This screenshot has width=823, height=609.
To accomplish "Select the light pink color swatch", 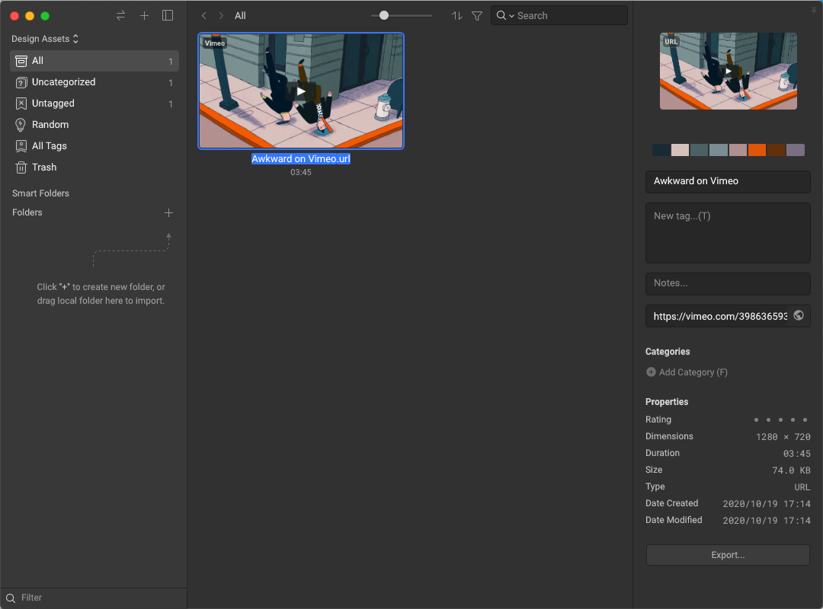I will (680, 150).
